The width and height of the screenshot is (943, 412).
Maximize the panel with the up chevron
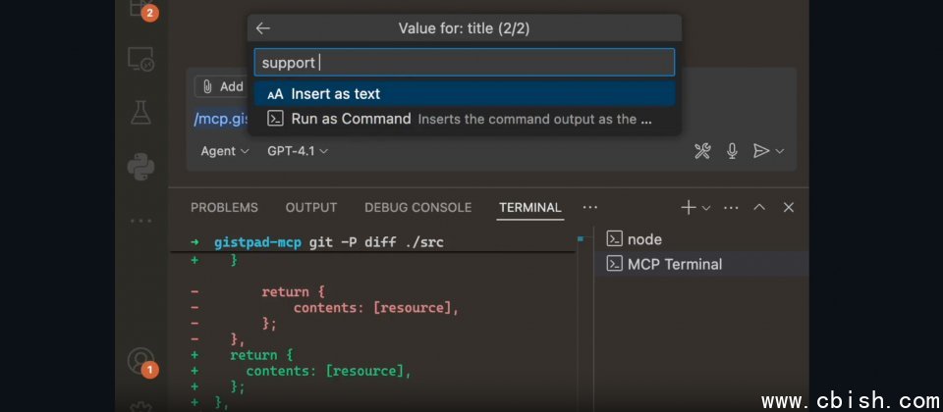(759, 207)
